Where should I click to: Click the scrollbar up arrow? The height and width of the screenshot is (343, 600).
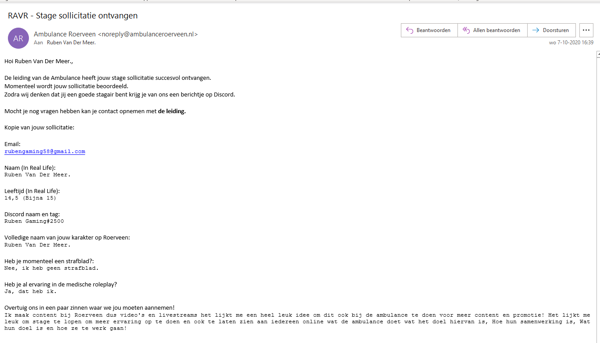tap(598, 54)
